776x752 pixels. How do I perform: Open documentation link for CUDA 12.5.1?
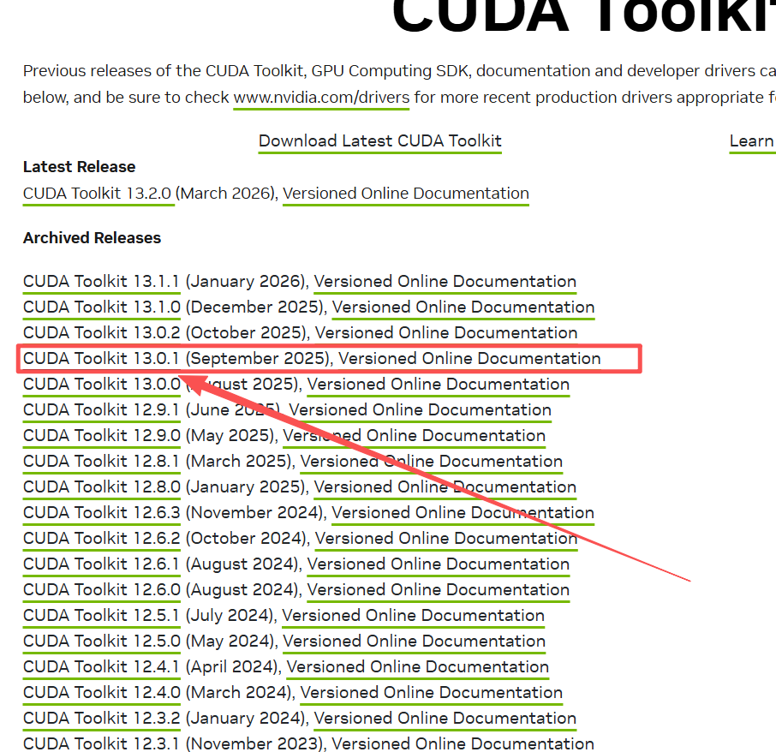413,616
